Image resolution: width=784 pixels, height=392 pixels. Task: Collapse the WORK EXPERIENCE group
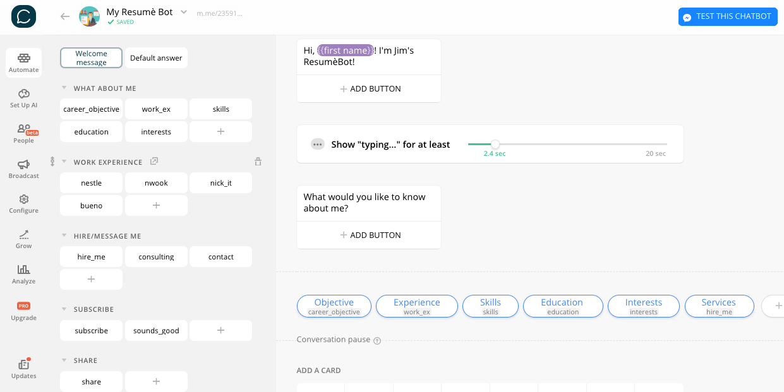coord(64,162)
